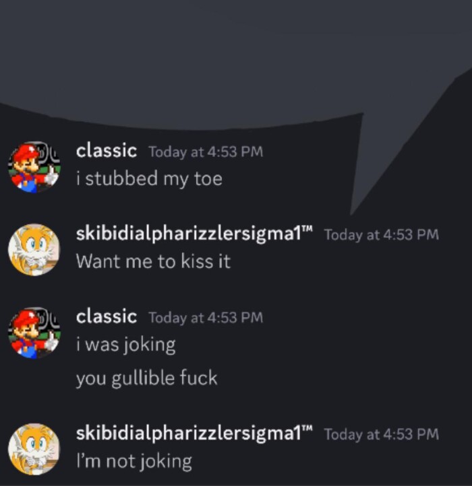Select the message "i was joking"

pyautogui.click(x=126, y=345)
